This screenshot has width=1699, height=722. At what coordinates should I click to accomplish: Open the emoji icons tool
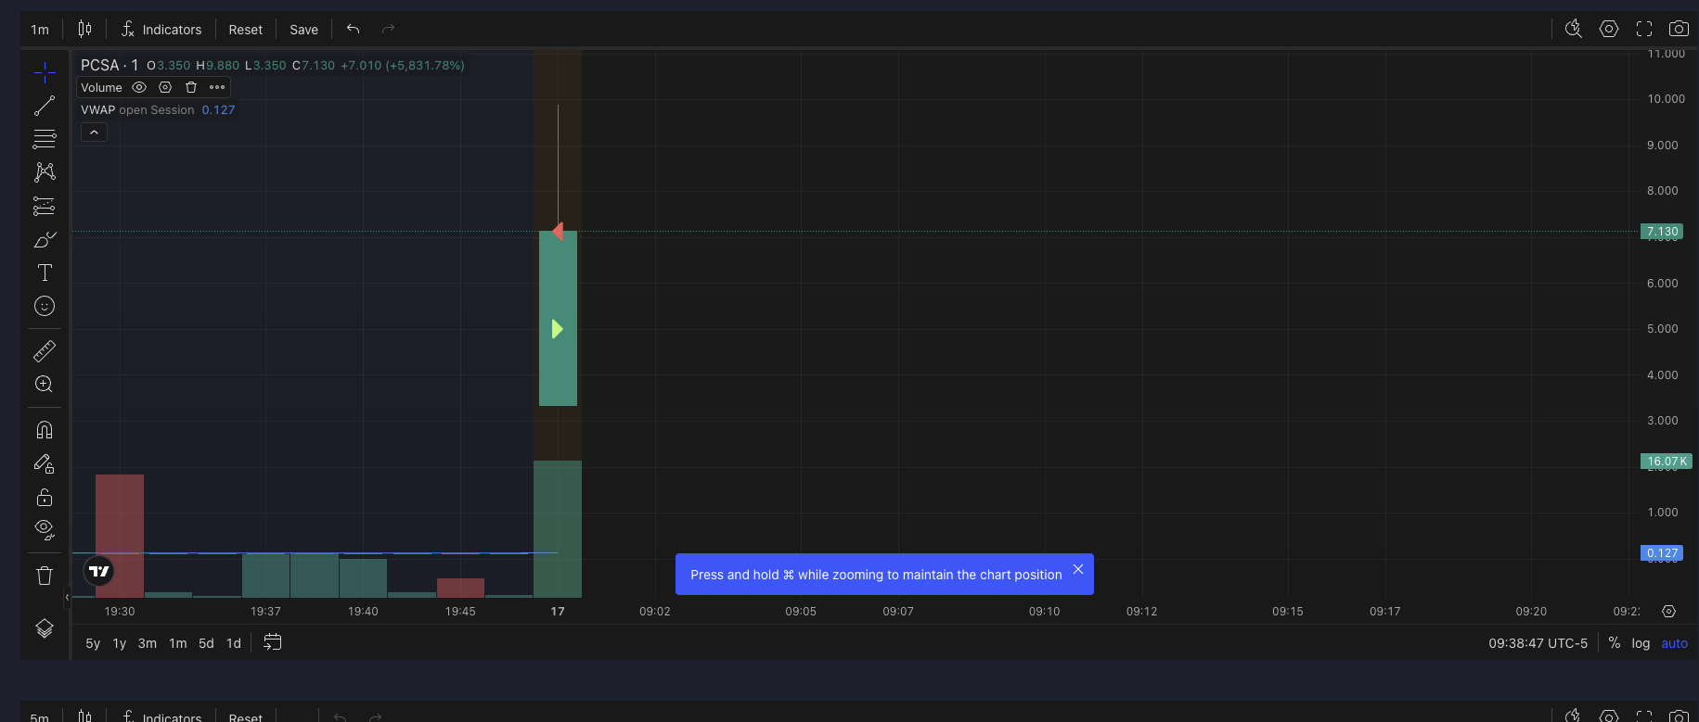coord(45,307)
